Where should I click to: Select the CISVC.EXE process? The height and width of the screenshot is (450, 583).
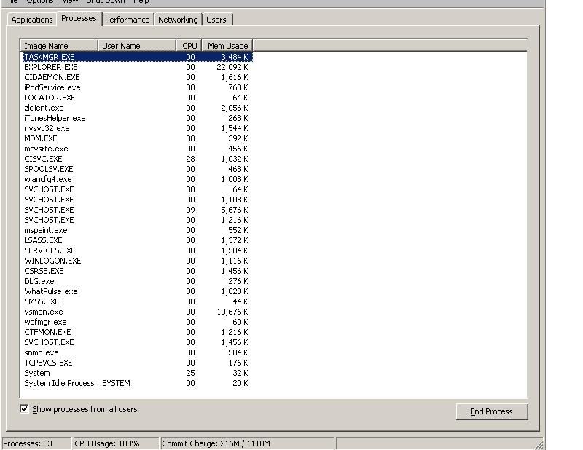point(138,159)
